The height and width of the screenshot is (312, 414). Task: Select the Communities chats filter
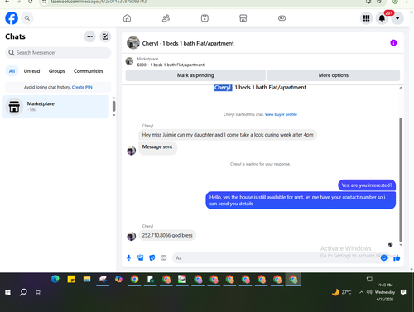tap(89, 71)
